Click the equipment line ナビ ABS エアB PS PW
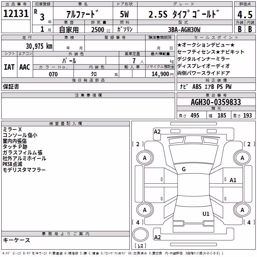Screen dimensions: 257x257 (206, 87)
